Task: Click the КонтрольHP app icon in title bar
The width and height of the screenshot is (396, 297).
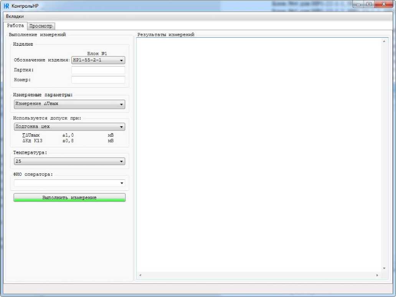Action: (6, 6)
